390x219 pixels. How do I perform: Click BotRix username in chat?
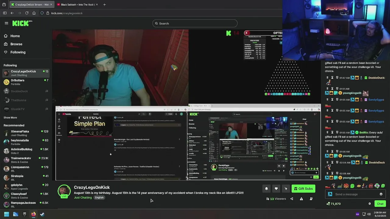(364, 133)
